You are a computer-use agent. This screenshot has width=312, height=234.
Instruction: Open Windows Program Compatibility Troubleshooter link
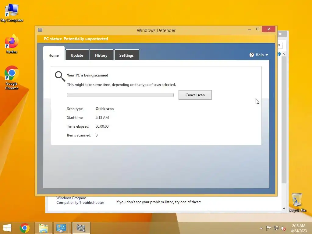pyautogui.click(x=80, y=200)
